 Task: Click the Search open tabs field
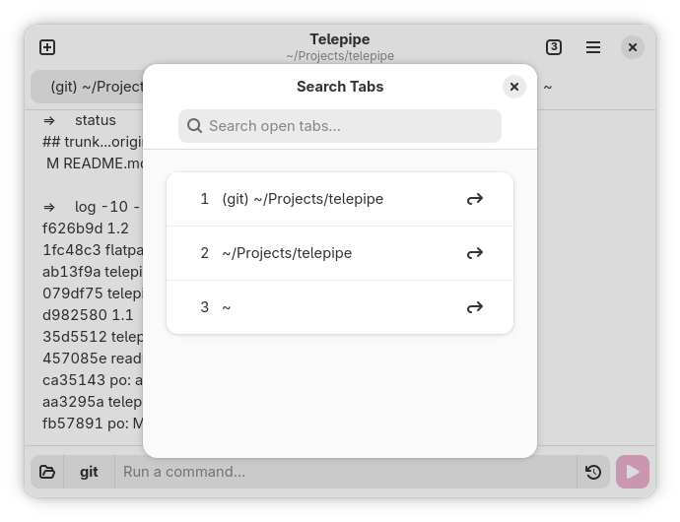coord(340,126)
